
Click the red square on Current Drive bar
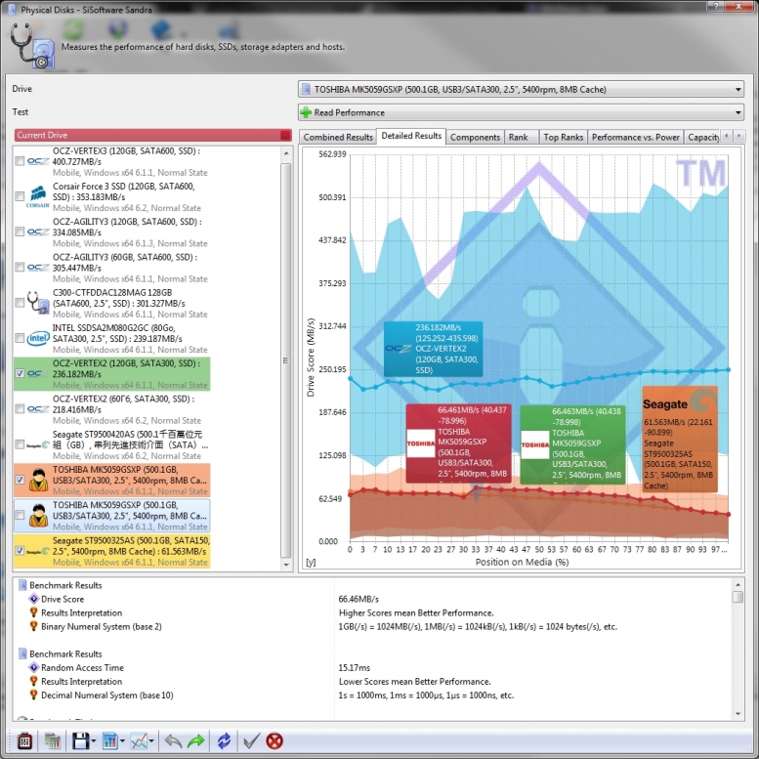285,135
